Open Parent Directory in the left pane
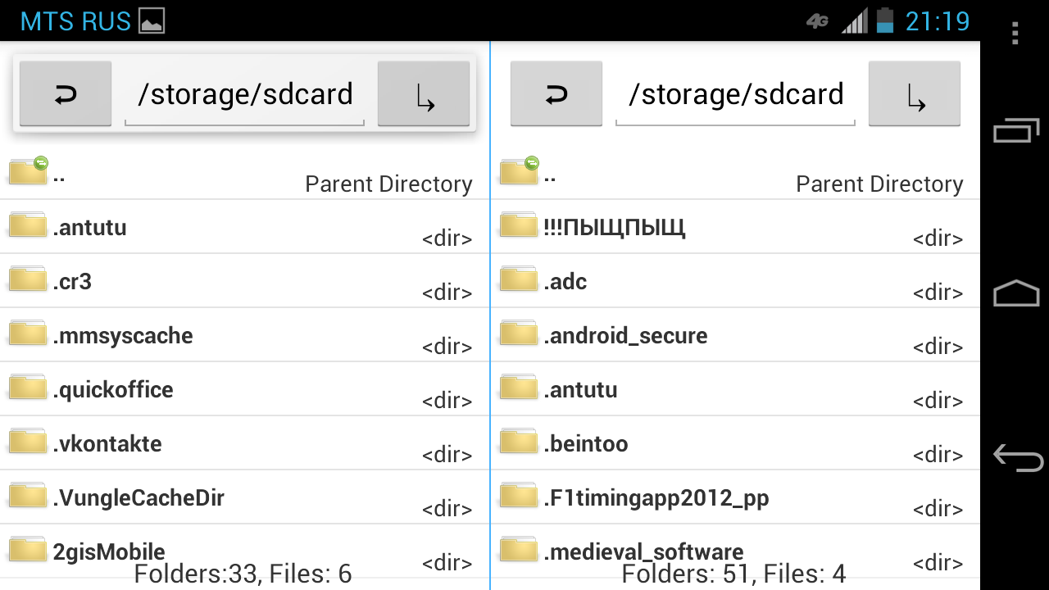1049x590 pixels. 244,173
